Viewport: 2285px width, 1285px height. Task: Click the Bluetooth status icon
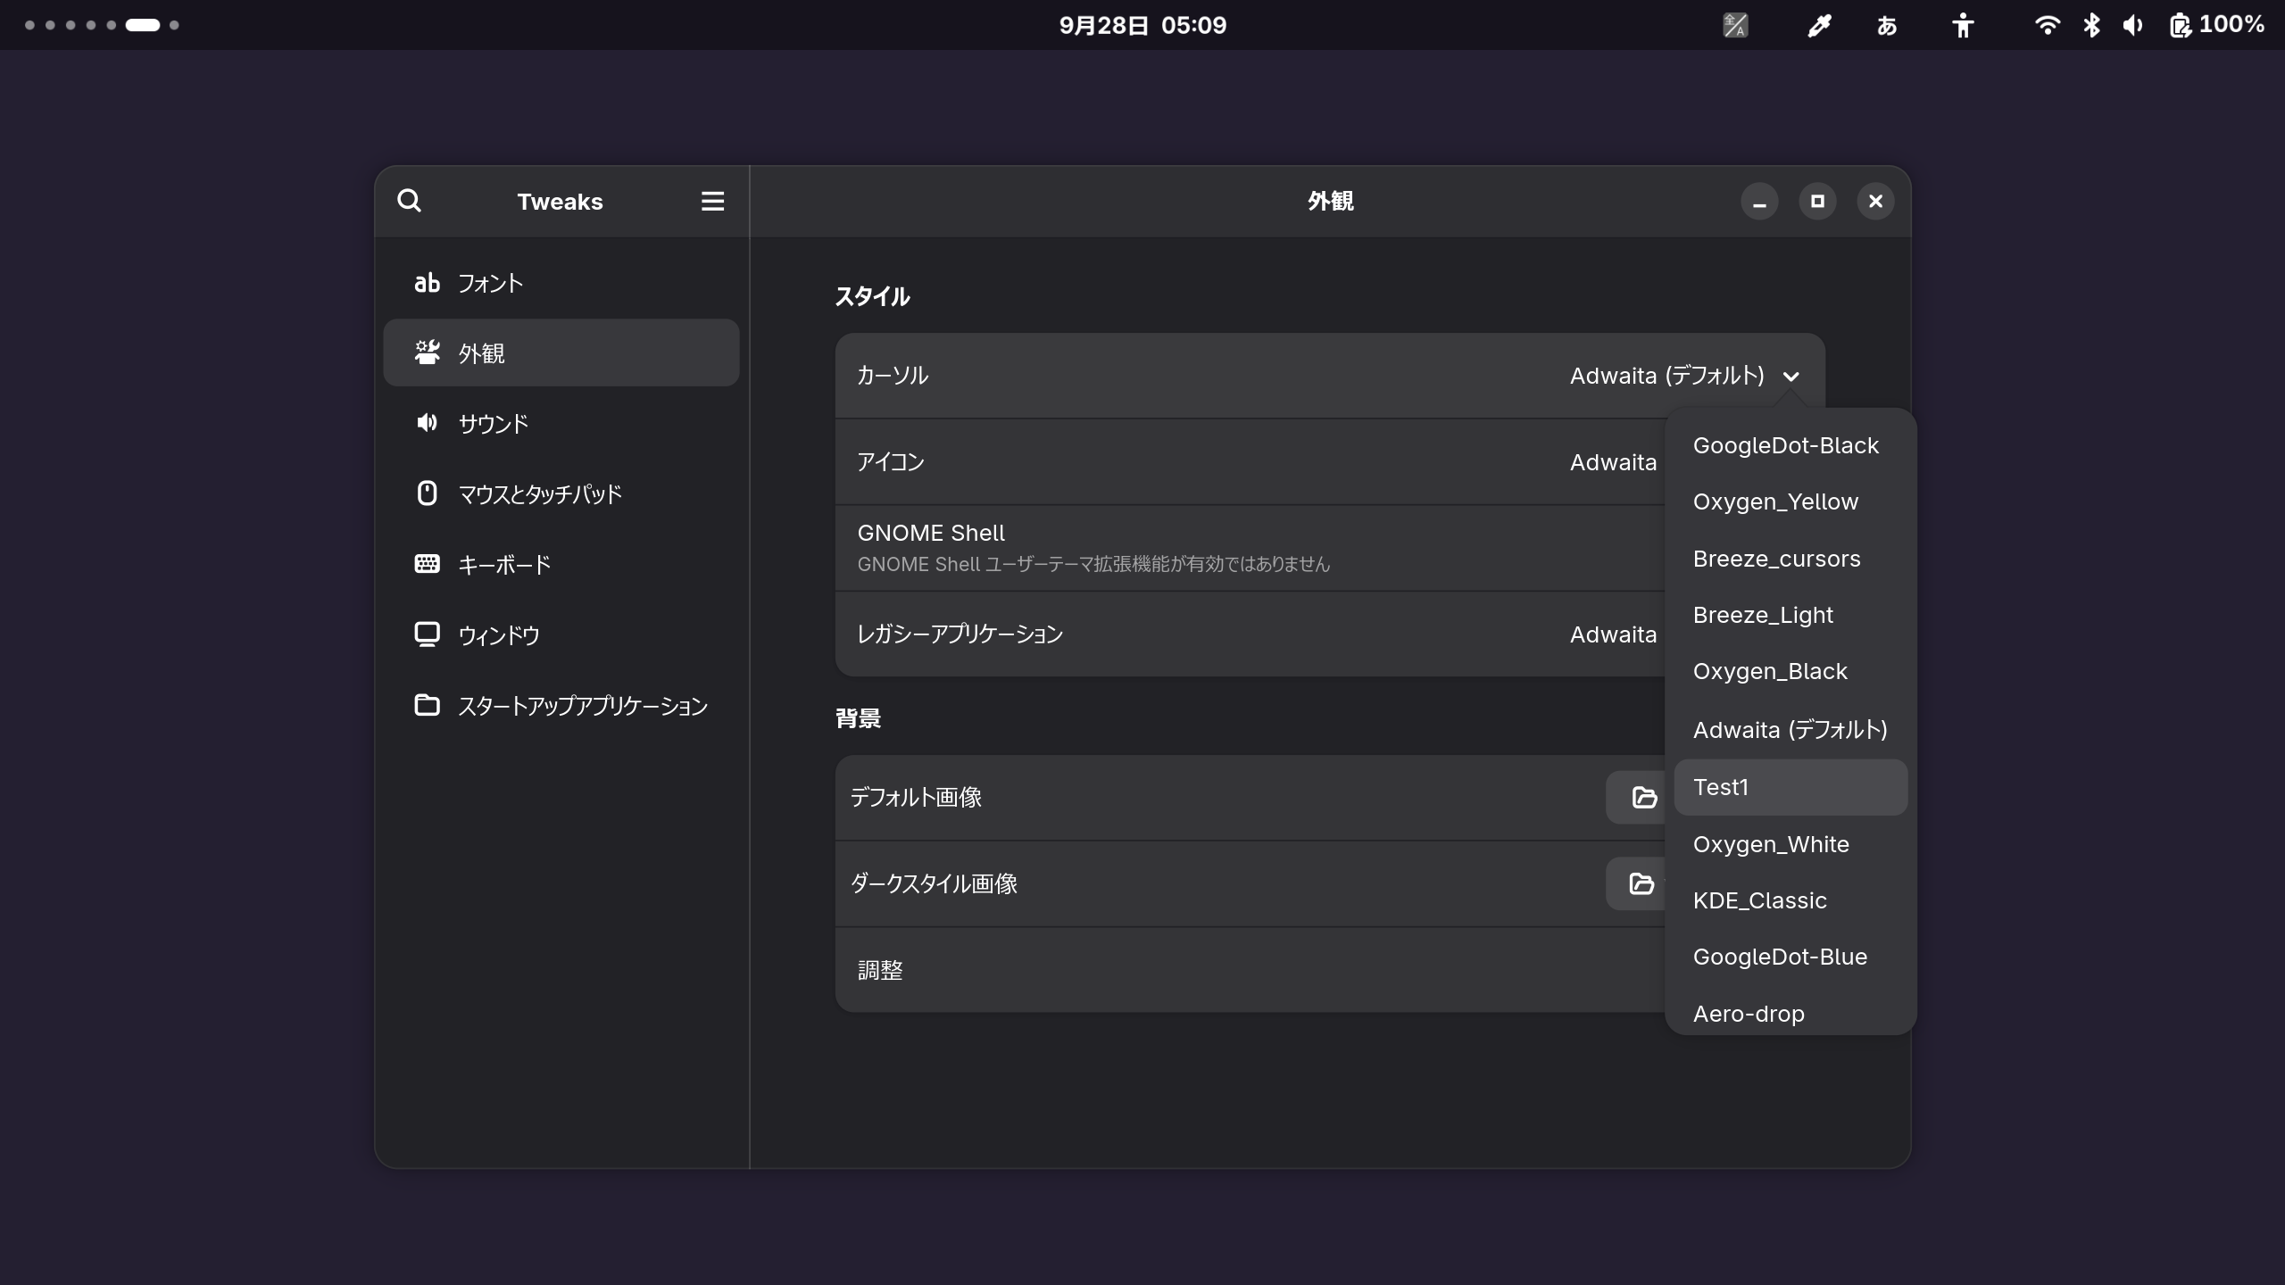point(2091,25)
